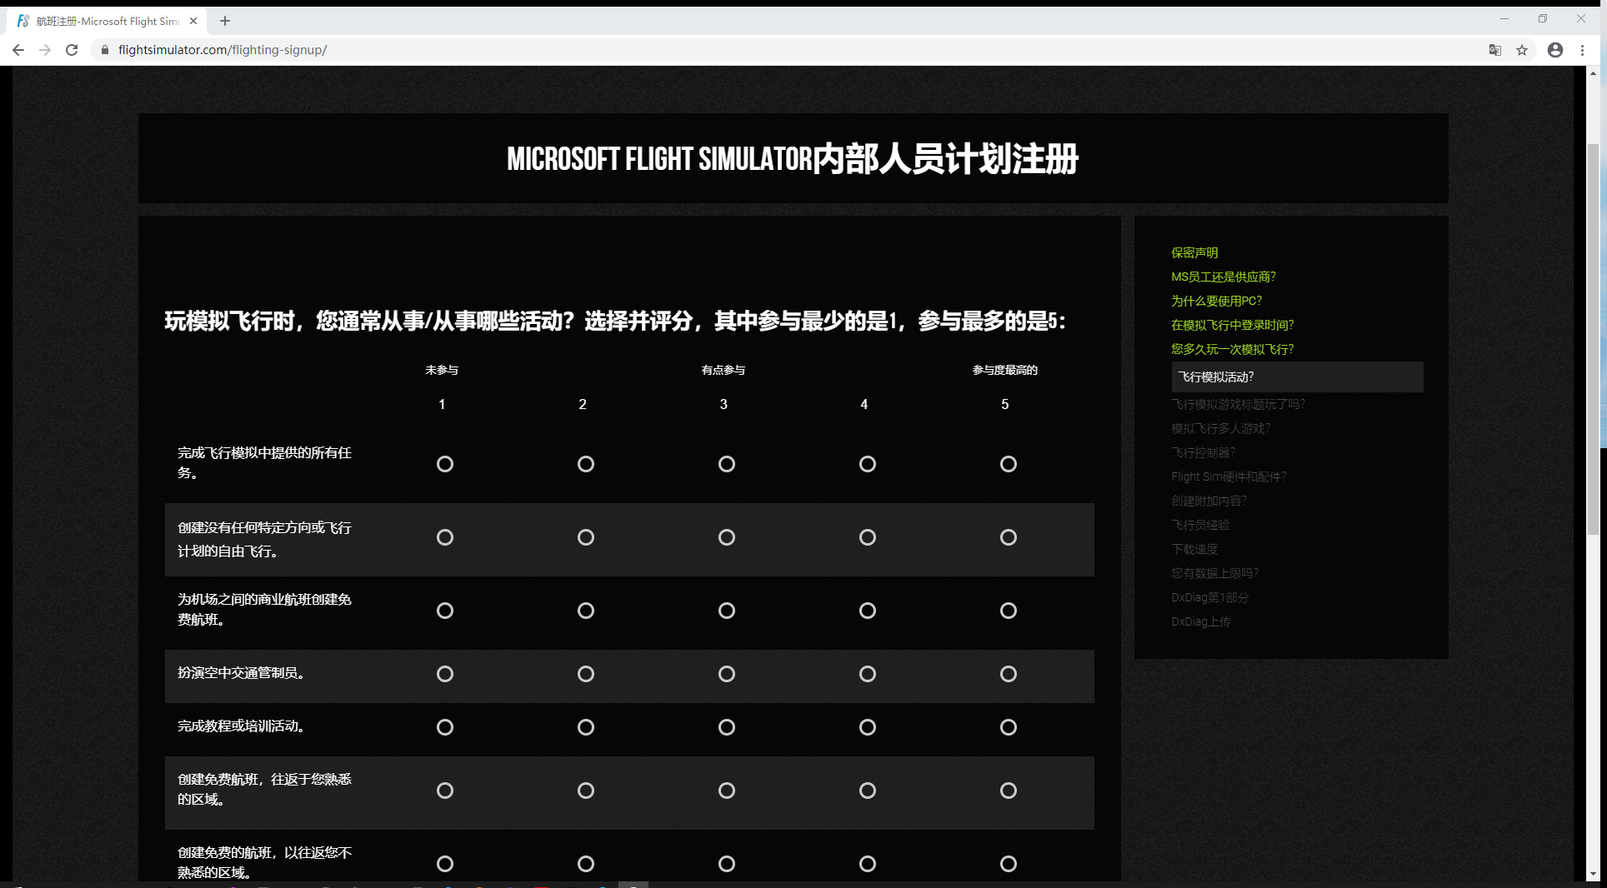Open the MS员工还是供应商? sidebar link
Image resolution: width=1607 pixels, height=888 pixels.
1224,277
